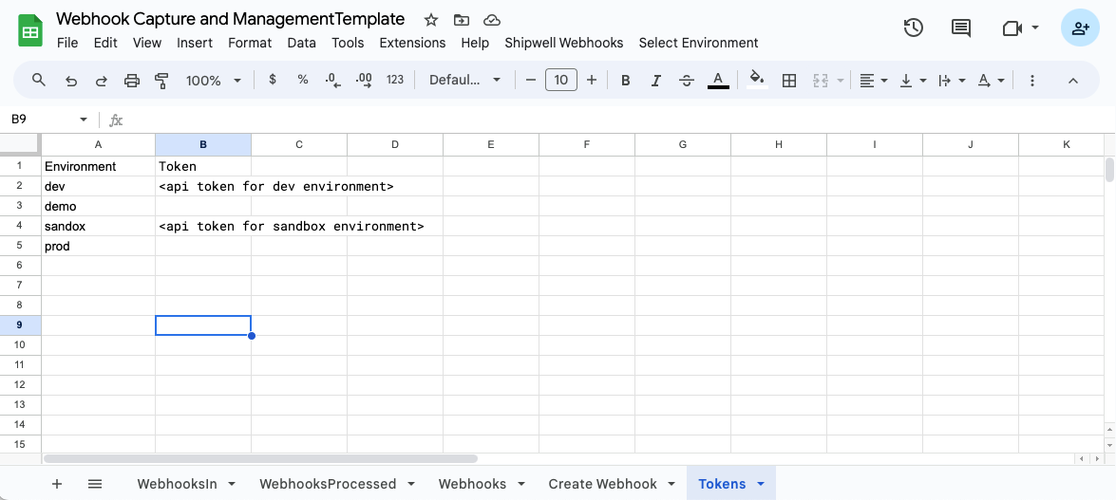Viewport: 1116px width, 500px height.
Task: Add a new sheet plus button
Action: (x=58, y=484)
